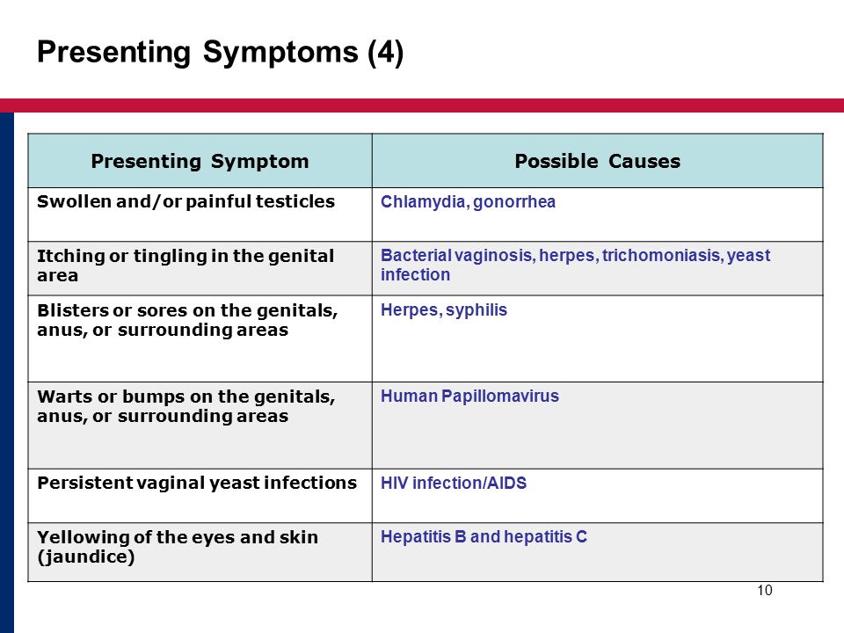844x633 pixels.
Task: Click the dark blue vertical side bar
Action: [7, 373]
